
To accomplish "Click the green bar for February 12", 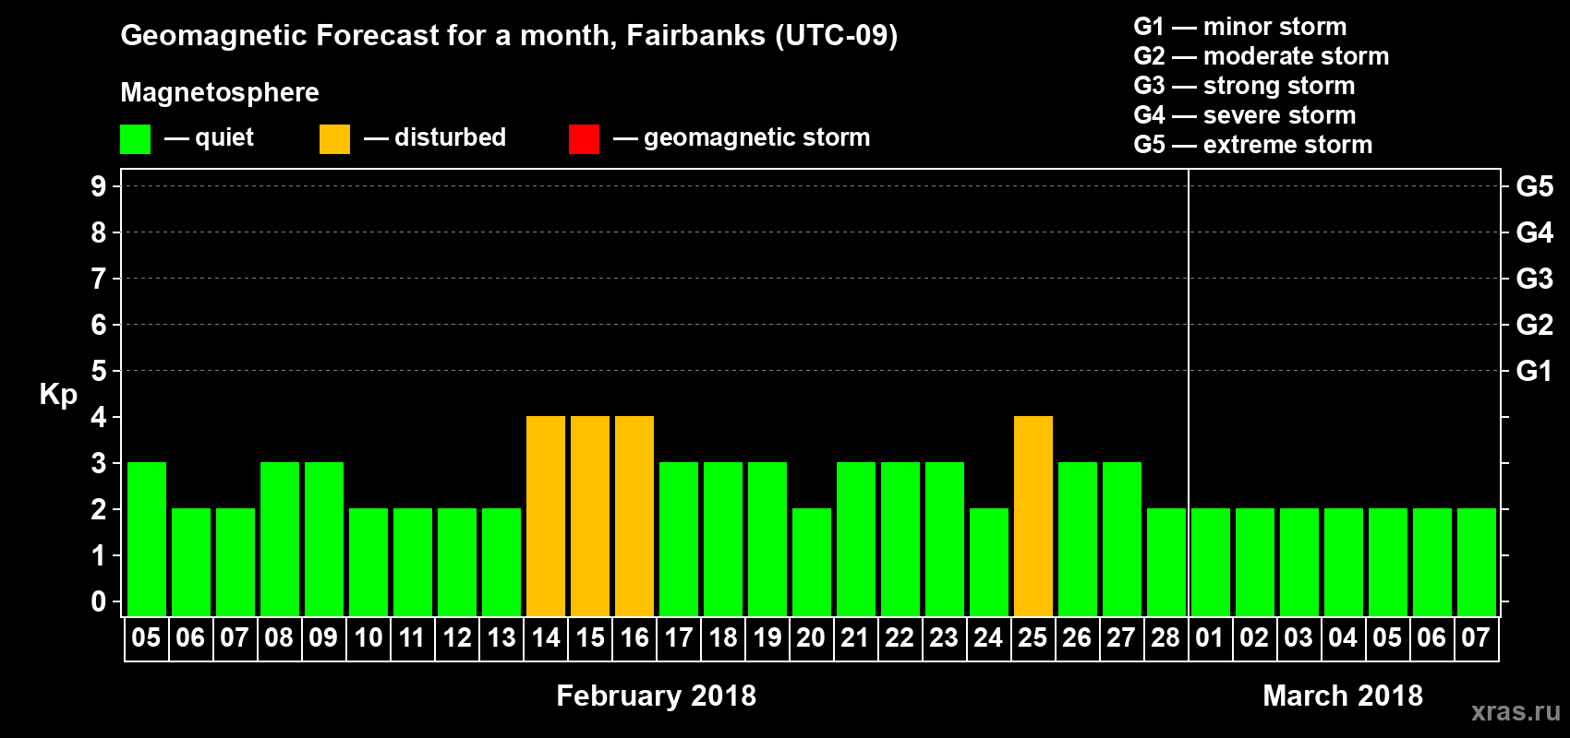I will pyautogui.click(x=457, y=562).
